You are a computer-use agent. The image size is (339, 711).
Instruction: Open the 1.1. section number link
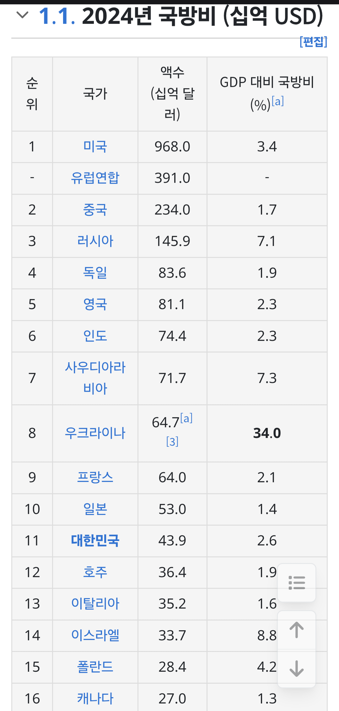coord(57,16)
